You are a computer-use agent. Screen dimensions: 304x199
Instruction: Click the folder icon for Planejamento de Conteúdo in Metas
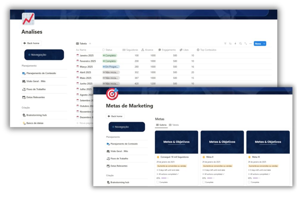point(108,144)
